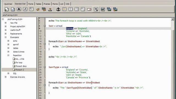Fold the $arr array block at line 8
This screenshot has width=176, height=99.
pyautogui.click(x=45, y=26)
